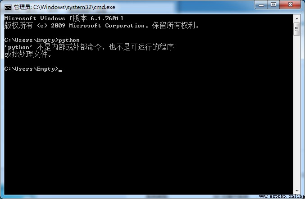Click the 版权所有 (c) 2009 text
This screenshot has width=305, height=199.
click(35, 26)
